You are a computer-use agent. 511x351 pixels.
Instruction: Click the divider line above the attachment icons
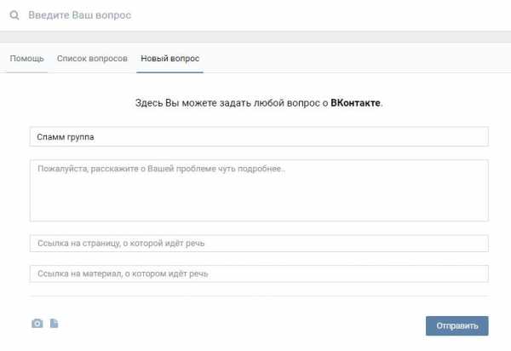point(259,296)
